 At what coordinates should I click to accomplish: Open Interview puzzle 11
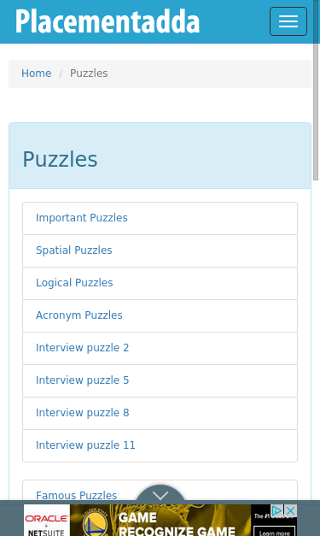pyautogui.click(x=160, y=445)
